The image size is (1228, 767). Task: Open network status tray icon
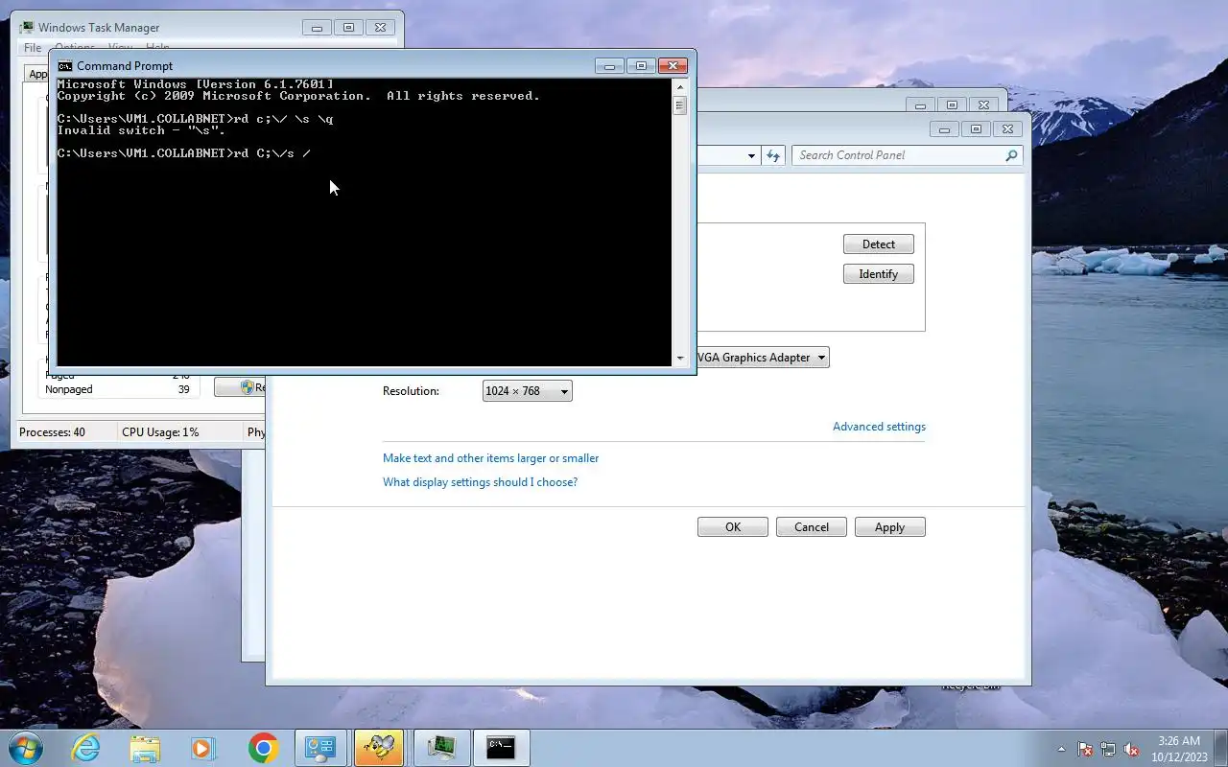(1108, 749)
